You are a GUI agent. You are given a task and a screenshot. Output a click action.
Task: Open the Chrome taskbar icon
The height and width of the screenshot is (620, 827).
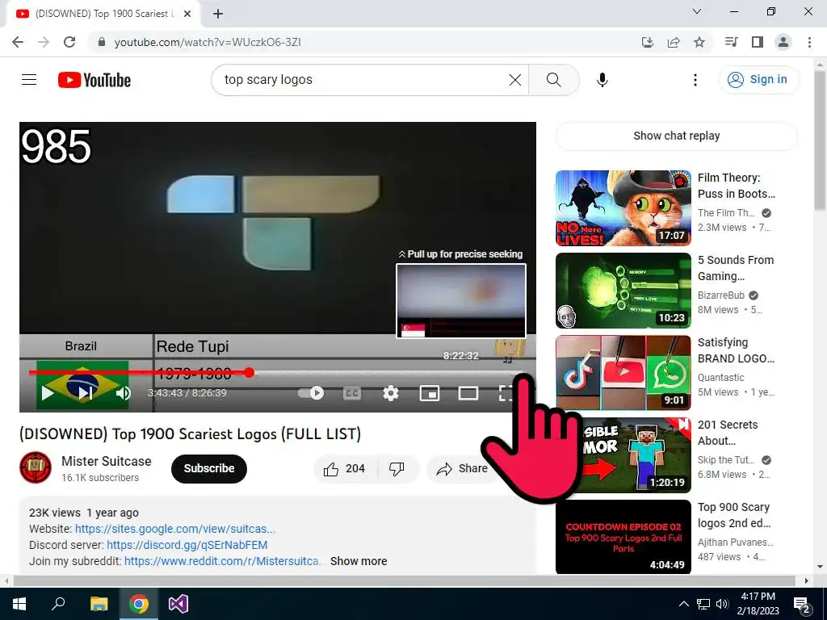coord(139,604)
